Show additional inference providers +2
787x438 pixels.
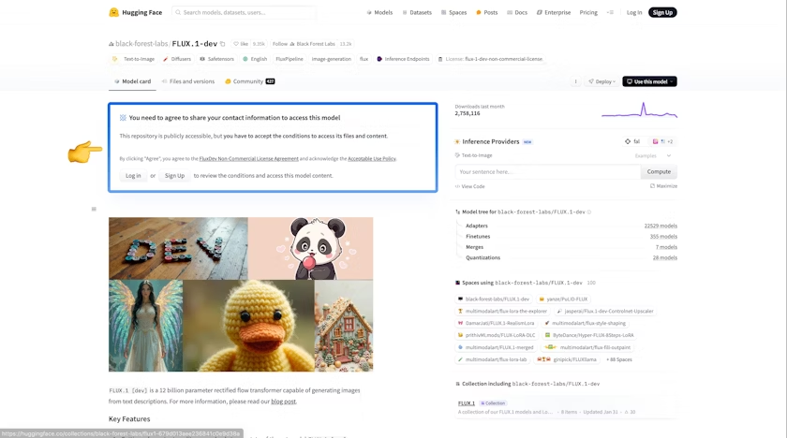pos(662,142)
